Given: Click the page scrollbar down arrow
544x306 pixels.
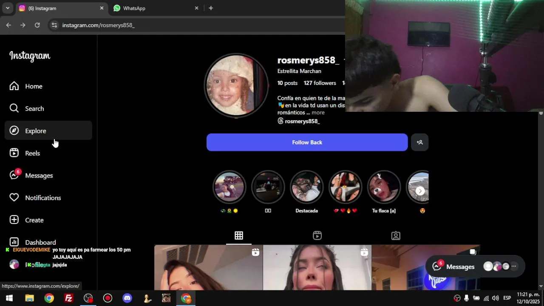Looking at the screenshot, I should 541,286.
